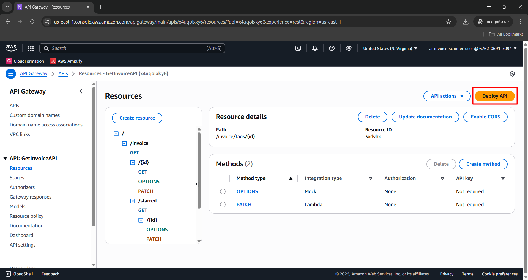Image resolution: width=528 pixels, height=280 pixels.
Task: Open the AWS apps grid menu
Action: [x=31, y=48]
